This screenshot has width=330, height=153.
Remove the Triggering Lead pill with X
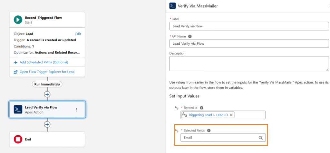coord(231,115)
